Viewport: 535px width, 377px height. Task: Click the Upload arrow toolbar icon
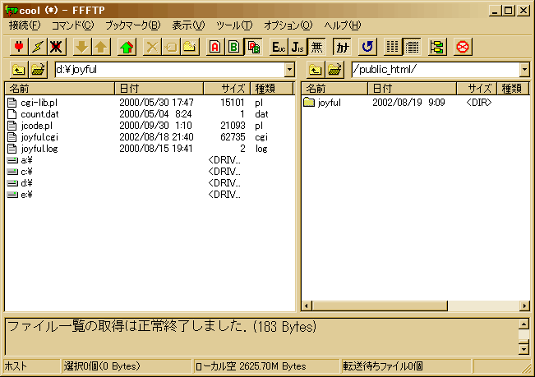(99, 47)
